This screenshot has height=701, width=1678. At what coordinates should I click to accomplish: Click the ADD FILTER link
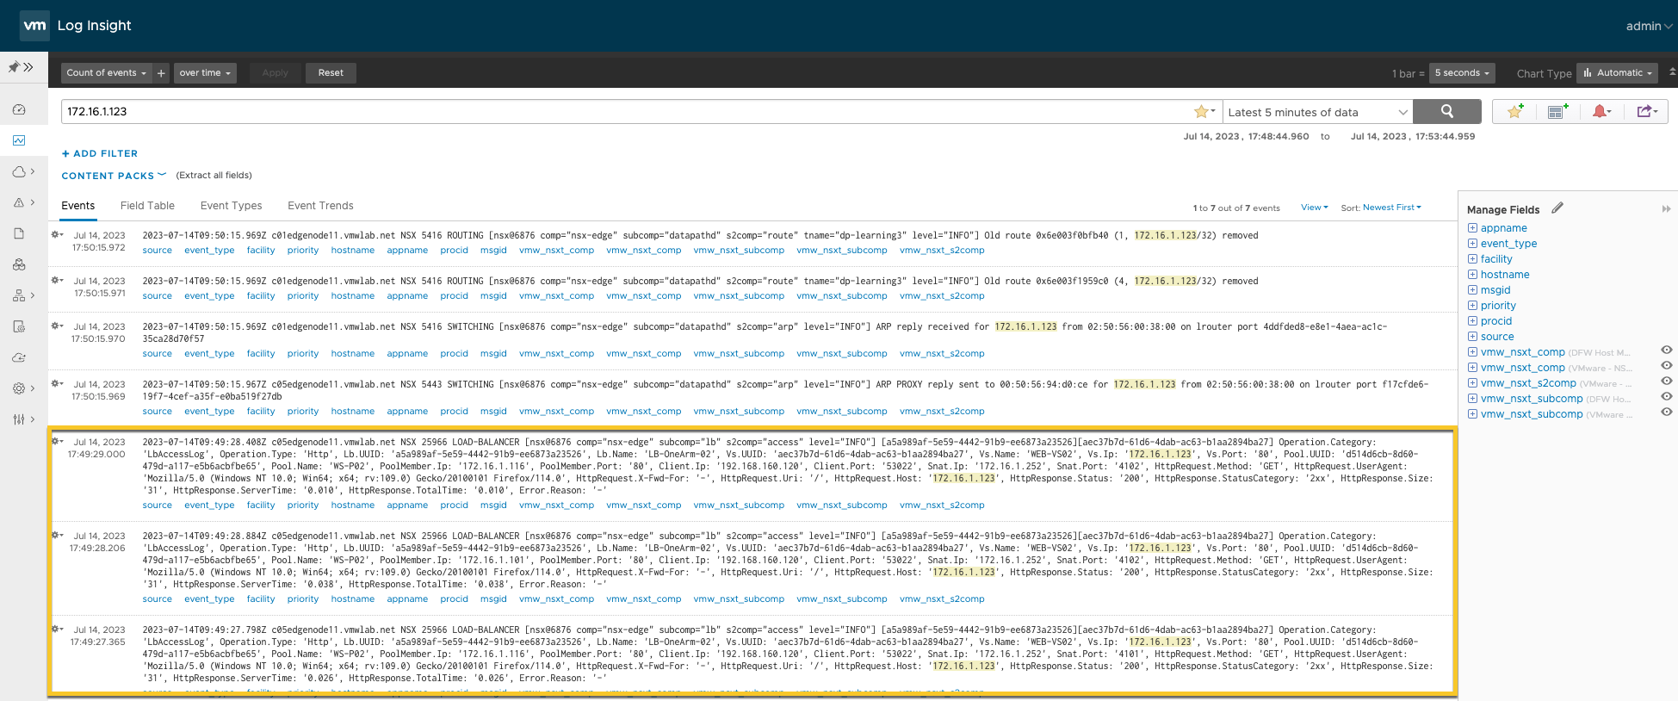point(100,153)
